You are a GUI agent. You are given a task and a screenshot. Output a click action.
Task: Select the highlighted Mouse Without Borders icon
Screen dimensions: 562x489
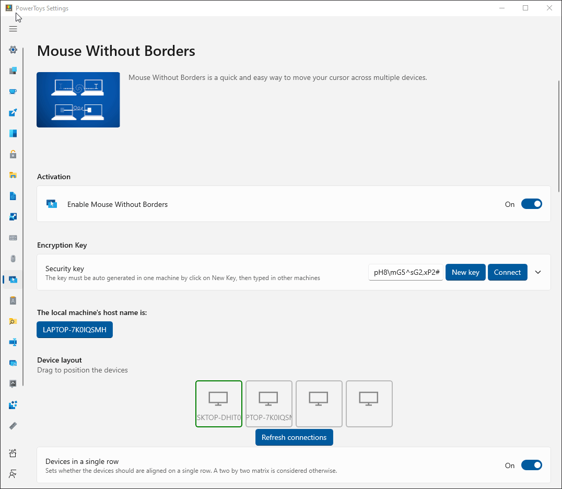pos(13,279)
